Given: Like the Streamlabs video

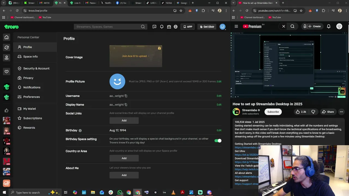Looking at the screenshot, I should pyautogui.click(x=301, y=112).
